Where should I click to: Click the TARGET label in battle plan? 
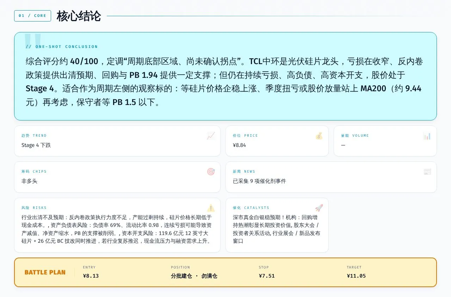pyautogui.click(x=354, y=267)
